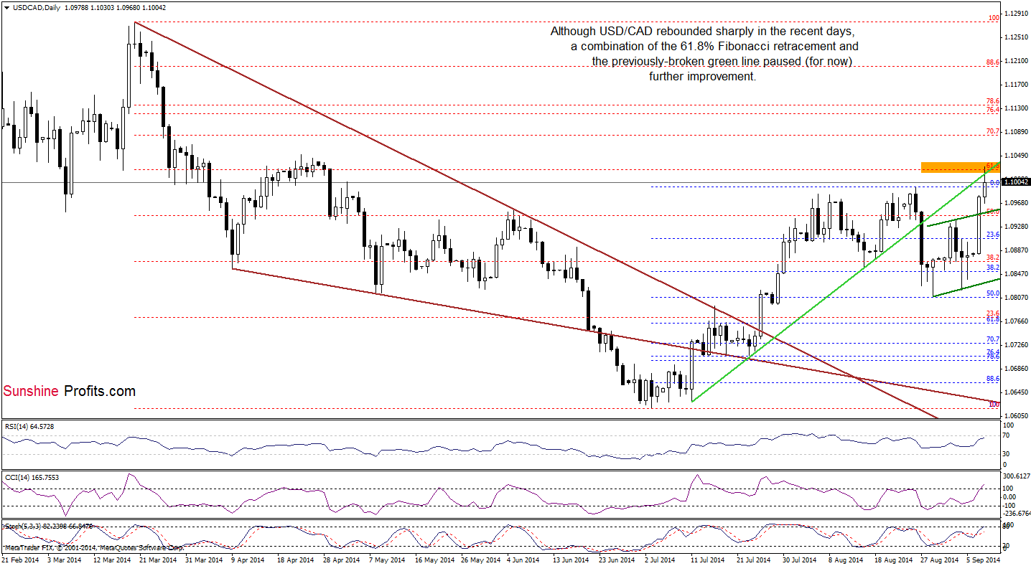Click the 16 May 2014 date label
The width and height of the screenshot is (1031, 566).
(433, 559)
